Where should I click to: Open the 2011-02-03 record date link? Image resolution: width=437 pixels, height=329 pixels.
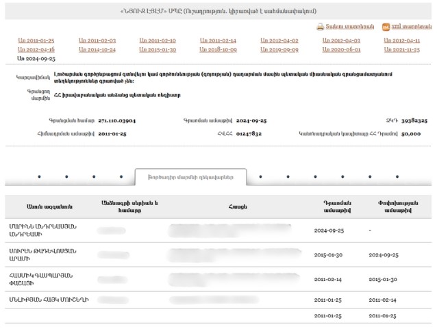click(x=97, y=41)
